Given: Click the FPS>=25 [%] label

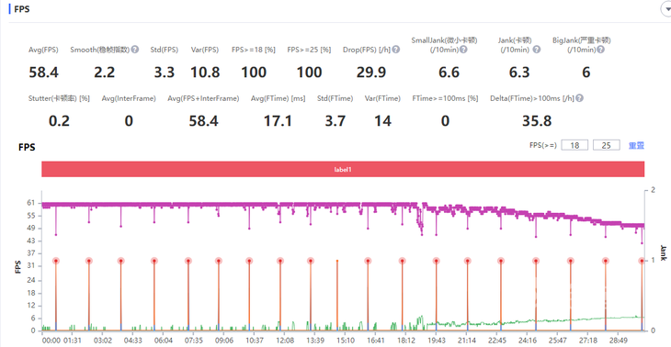Looking at the screenshot, I should (309, 50).
